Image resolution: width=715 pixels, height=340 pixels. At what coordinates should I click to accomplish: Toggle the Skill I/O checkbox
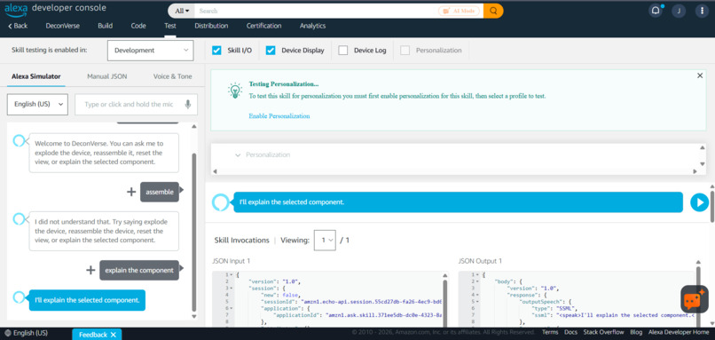(x=216, y=51)
